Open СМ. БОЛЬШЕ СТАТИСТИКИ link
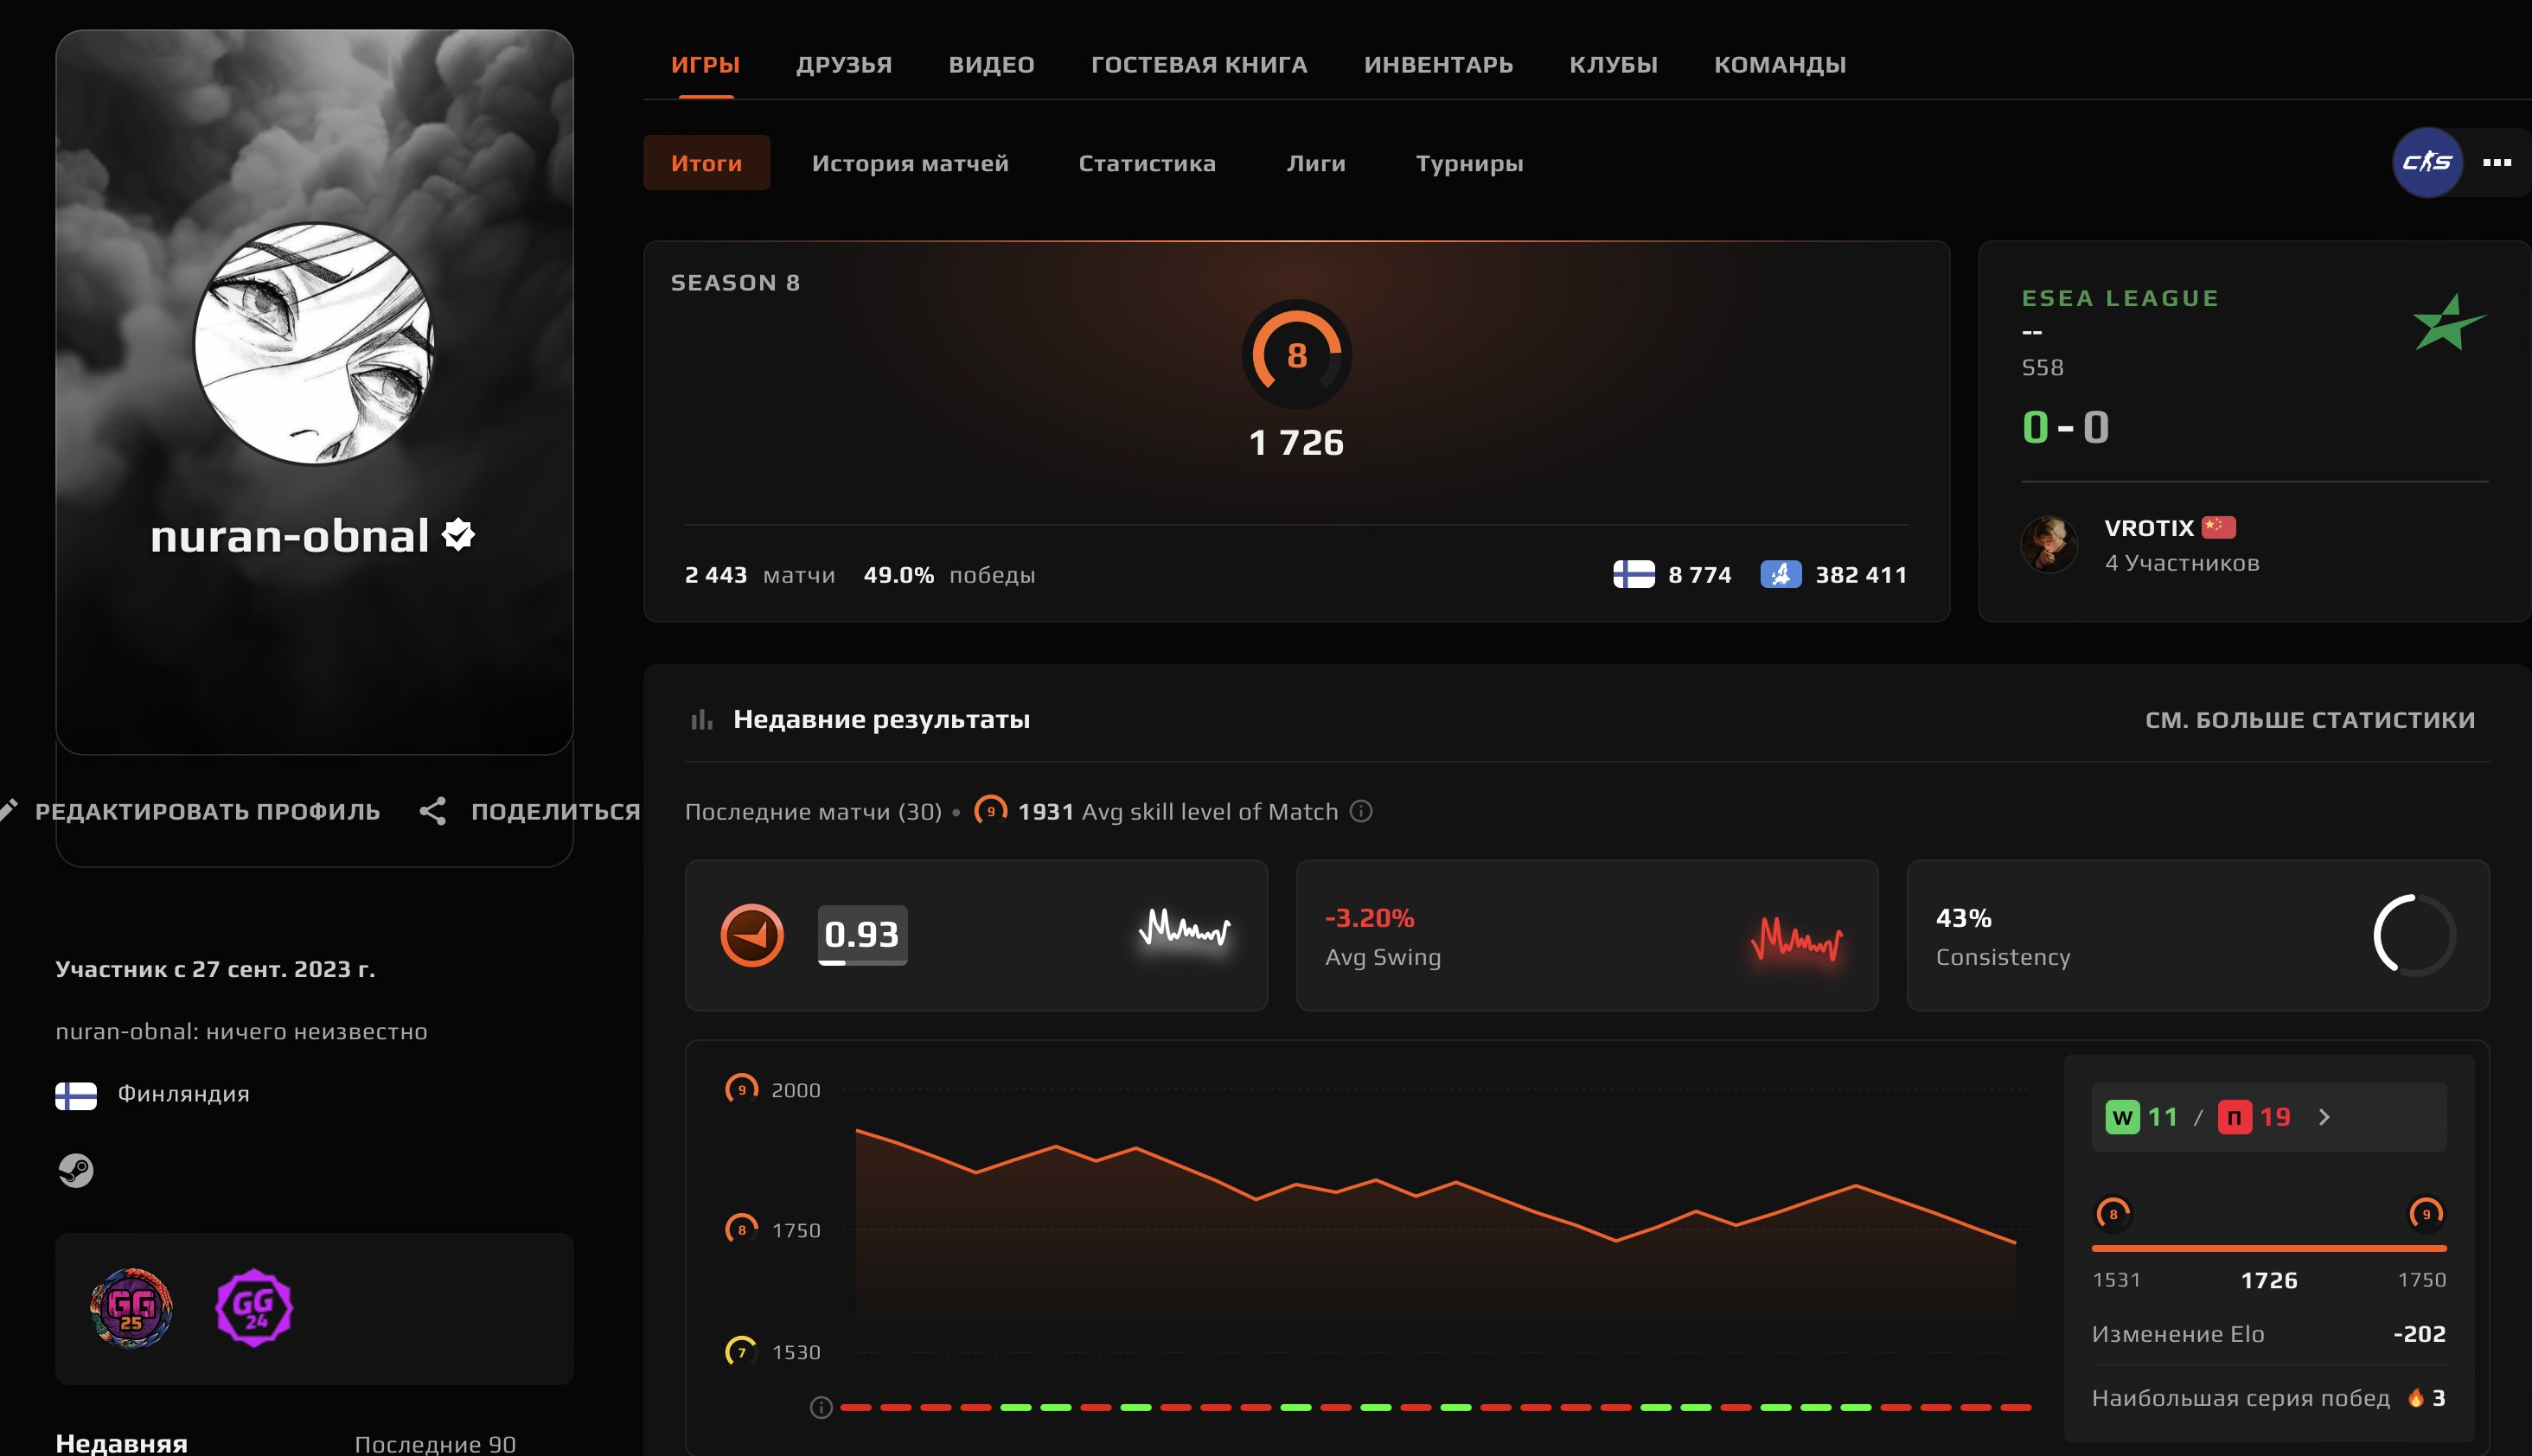 (x=2310, y=719)
